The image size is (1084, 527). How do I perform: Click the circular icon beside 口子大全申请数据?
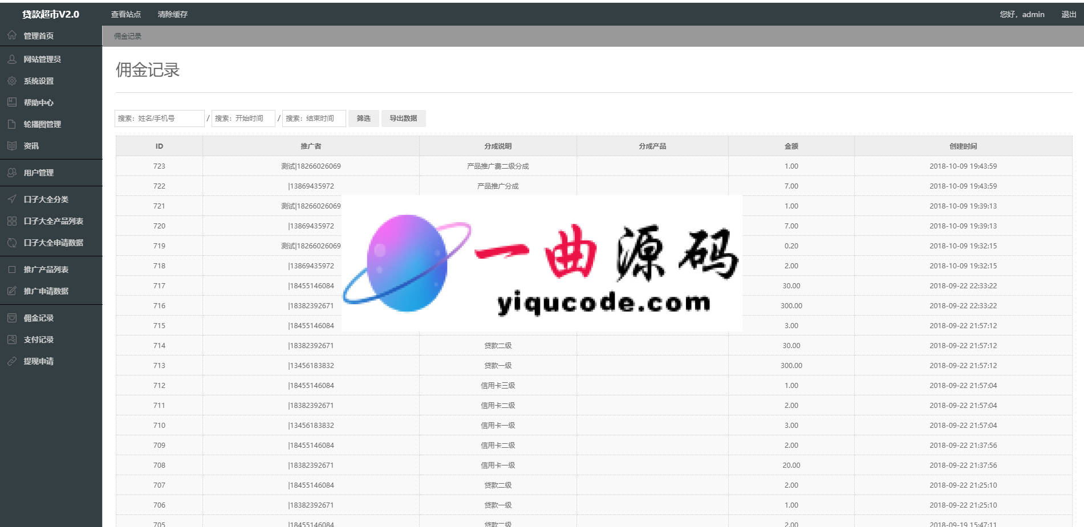pyautogui.click(x=12, y=242)
